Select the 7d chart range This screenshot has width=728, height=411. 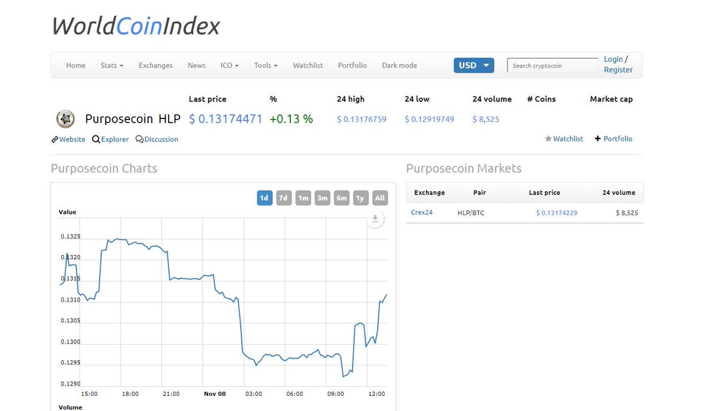[283, 198]
